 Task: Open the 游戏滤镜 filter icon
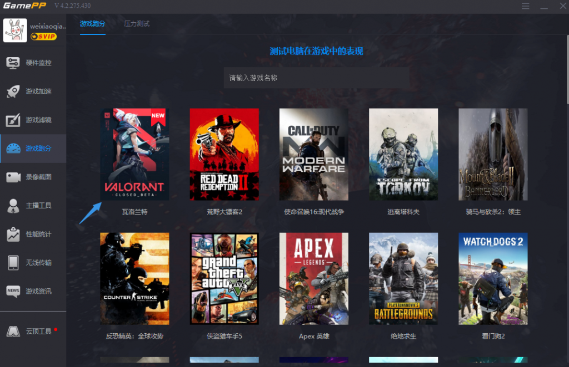click(13, 120)
